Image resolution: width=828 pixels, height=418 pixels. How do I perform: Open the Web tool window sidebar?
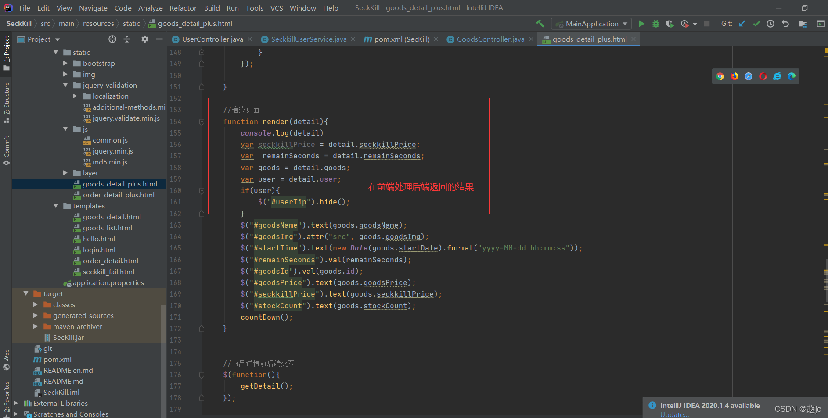[6, 360]
